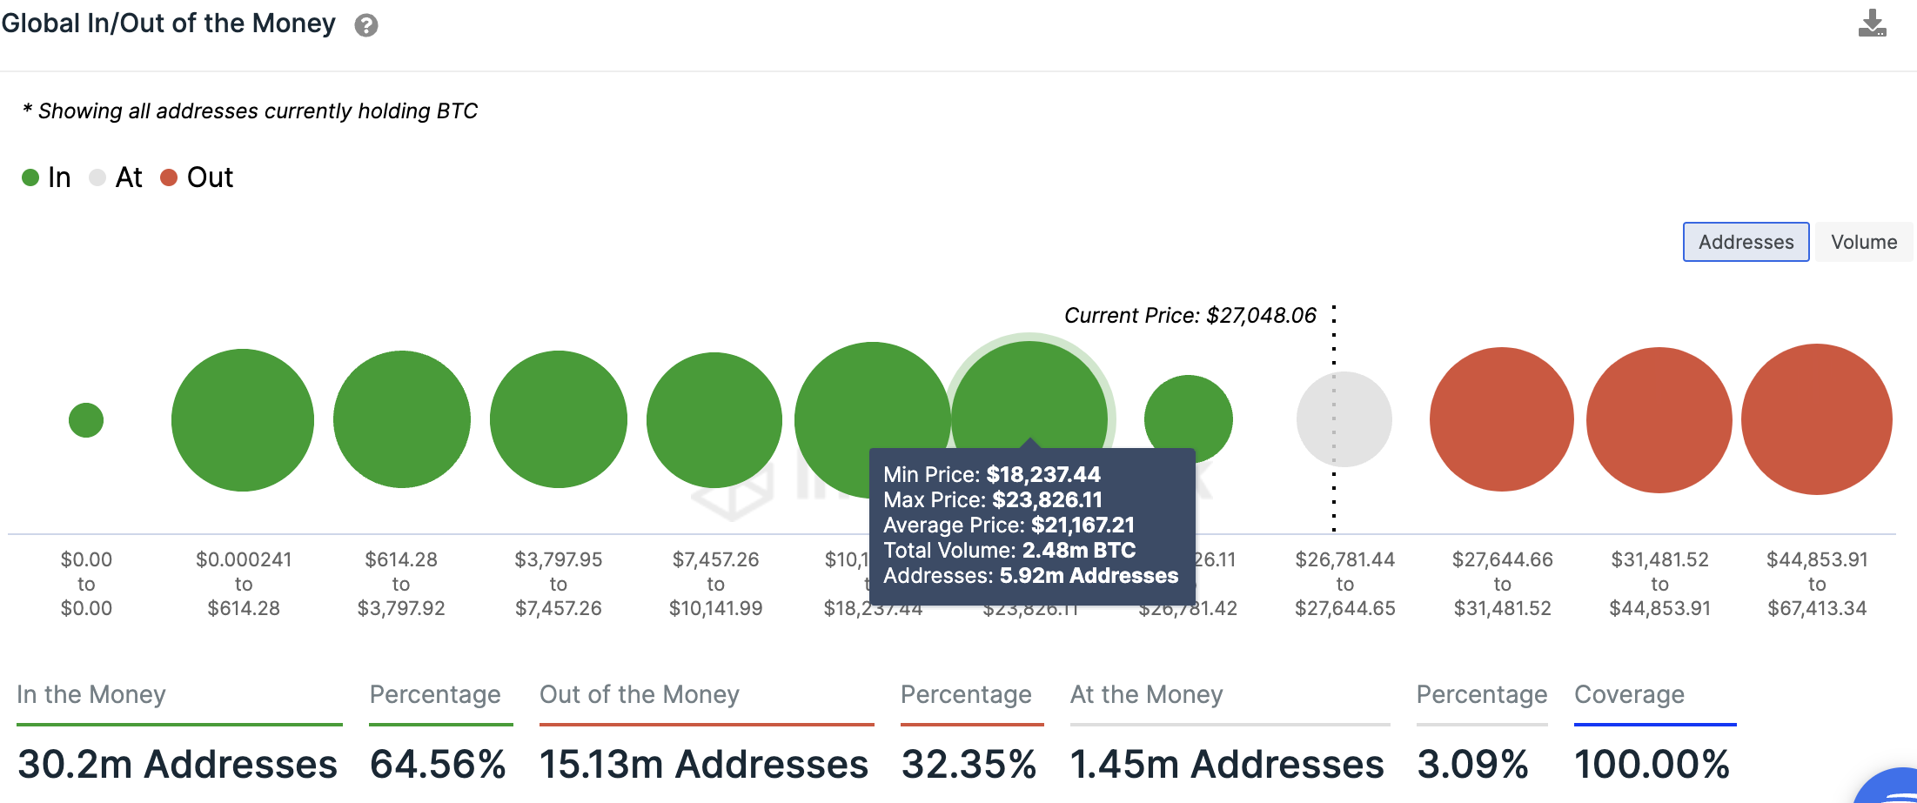Click the tooltip Total Volume 2.48m BTC line
The width and height of the screenshot is (1917, 803).
1009,550
